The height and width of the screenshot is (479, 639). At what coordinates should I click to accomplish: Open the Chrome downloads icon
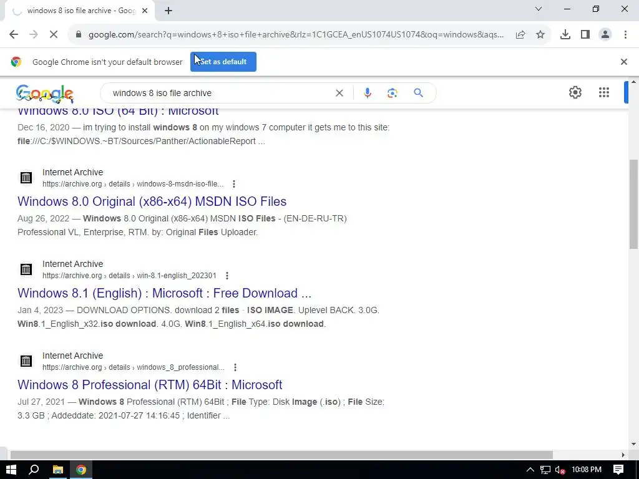click(565, 35)
